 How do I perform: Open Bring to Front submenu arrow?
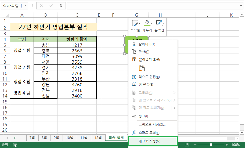[174, 100]
